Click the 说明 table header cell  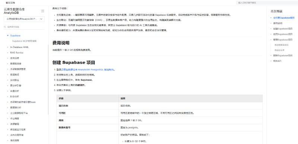pos(190,99)
